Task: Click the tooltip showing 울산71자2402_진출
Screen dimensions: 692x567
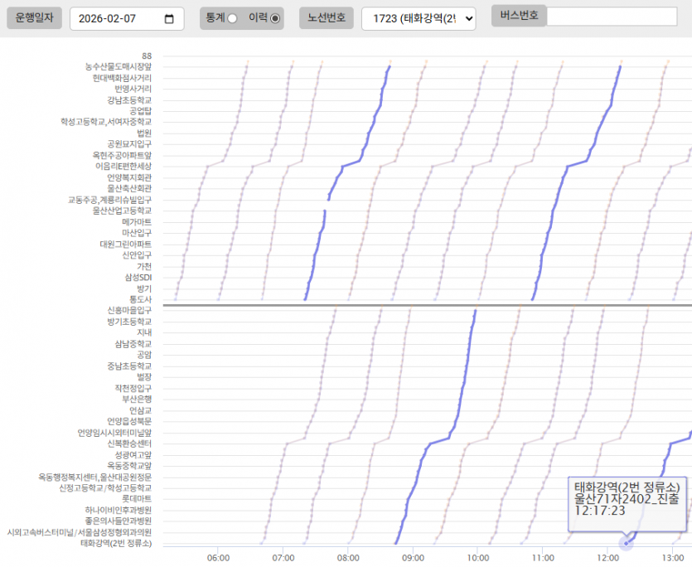Action: tap(627, 499)
